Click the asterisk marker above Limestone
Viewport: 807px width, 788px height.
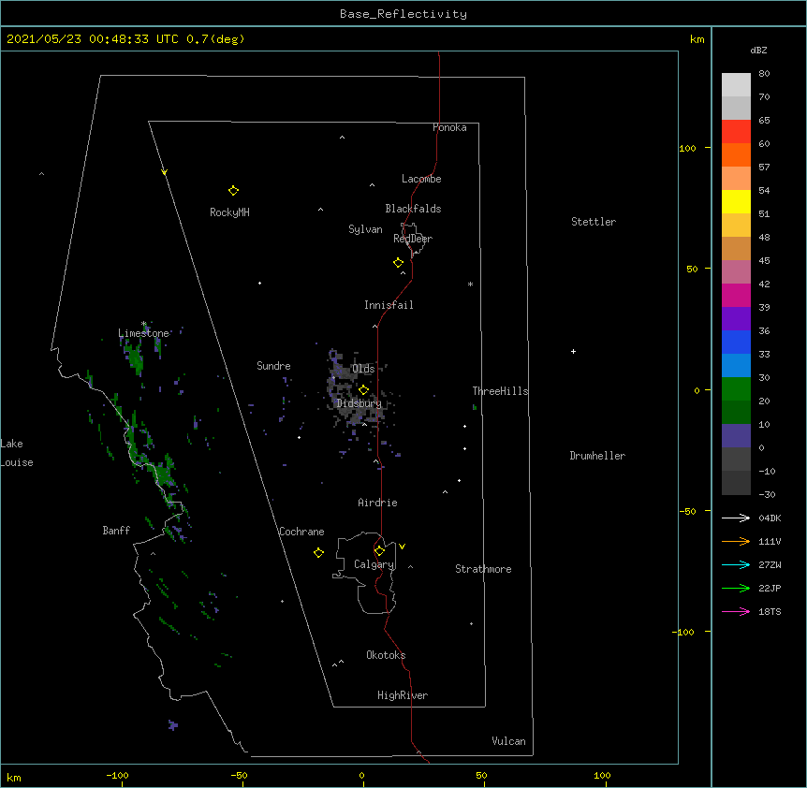tap(144, 324)
